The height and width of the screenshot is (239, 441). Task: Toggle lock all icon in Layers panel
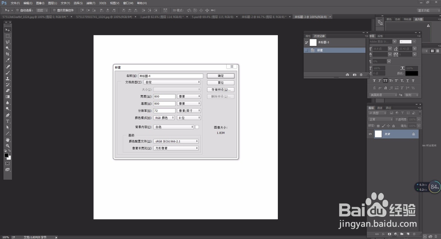pos(393,126)
